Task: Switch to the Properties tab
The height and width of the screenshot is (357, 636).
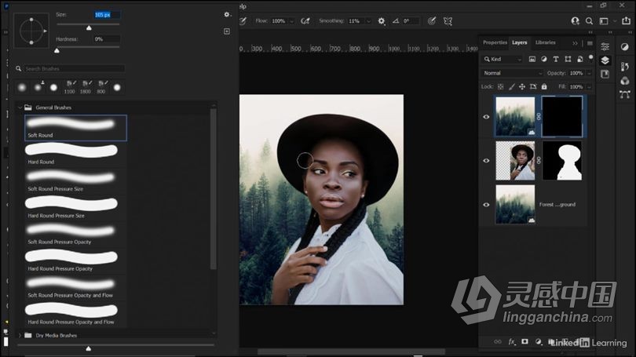Action: pos(495,42)
